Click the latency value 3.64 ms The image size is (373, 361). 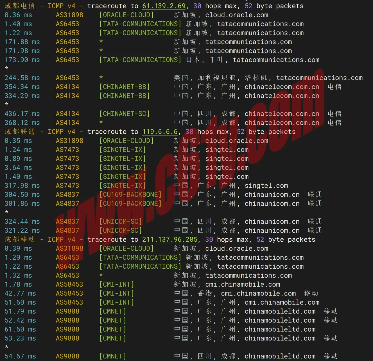coord(18,168)
